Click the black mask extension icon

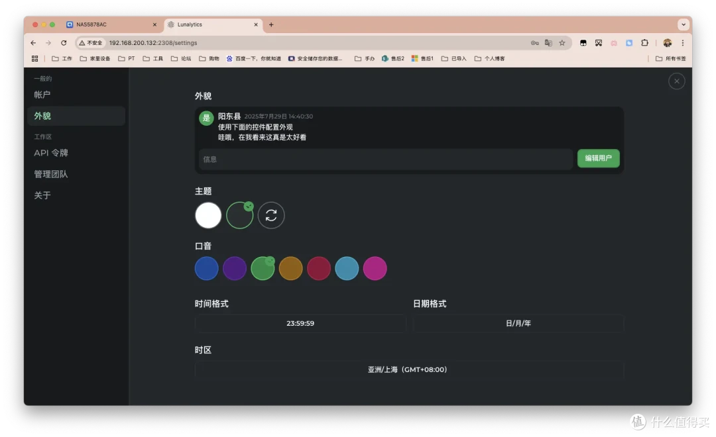583,43
